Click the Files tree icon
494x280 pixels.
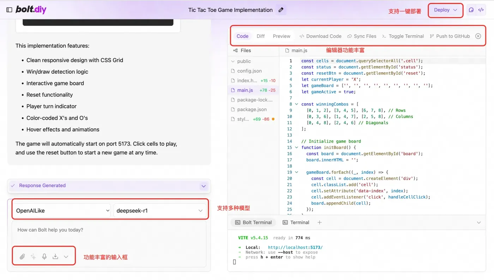coord(235,50)
